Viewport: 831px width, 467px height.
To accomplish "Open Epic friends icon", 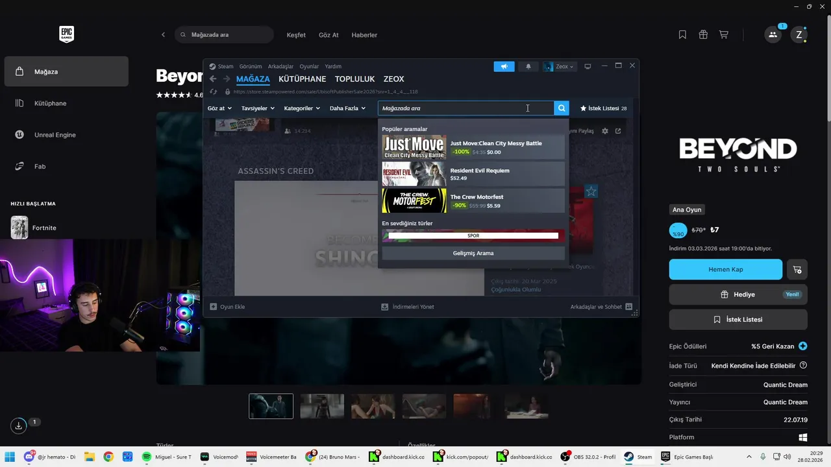I will click(x=773, y=35).
